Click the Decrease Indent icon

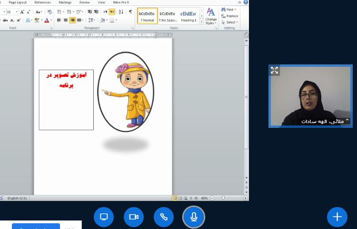(x=90, y=12)
